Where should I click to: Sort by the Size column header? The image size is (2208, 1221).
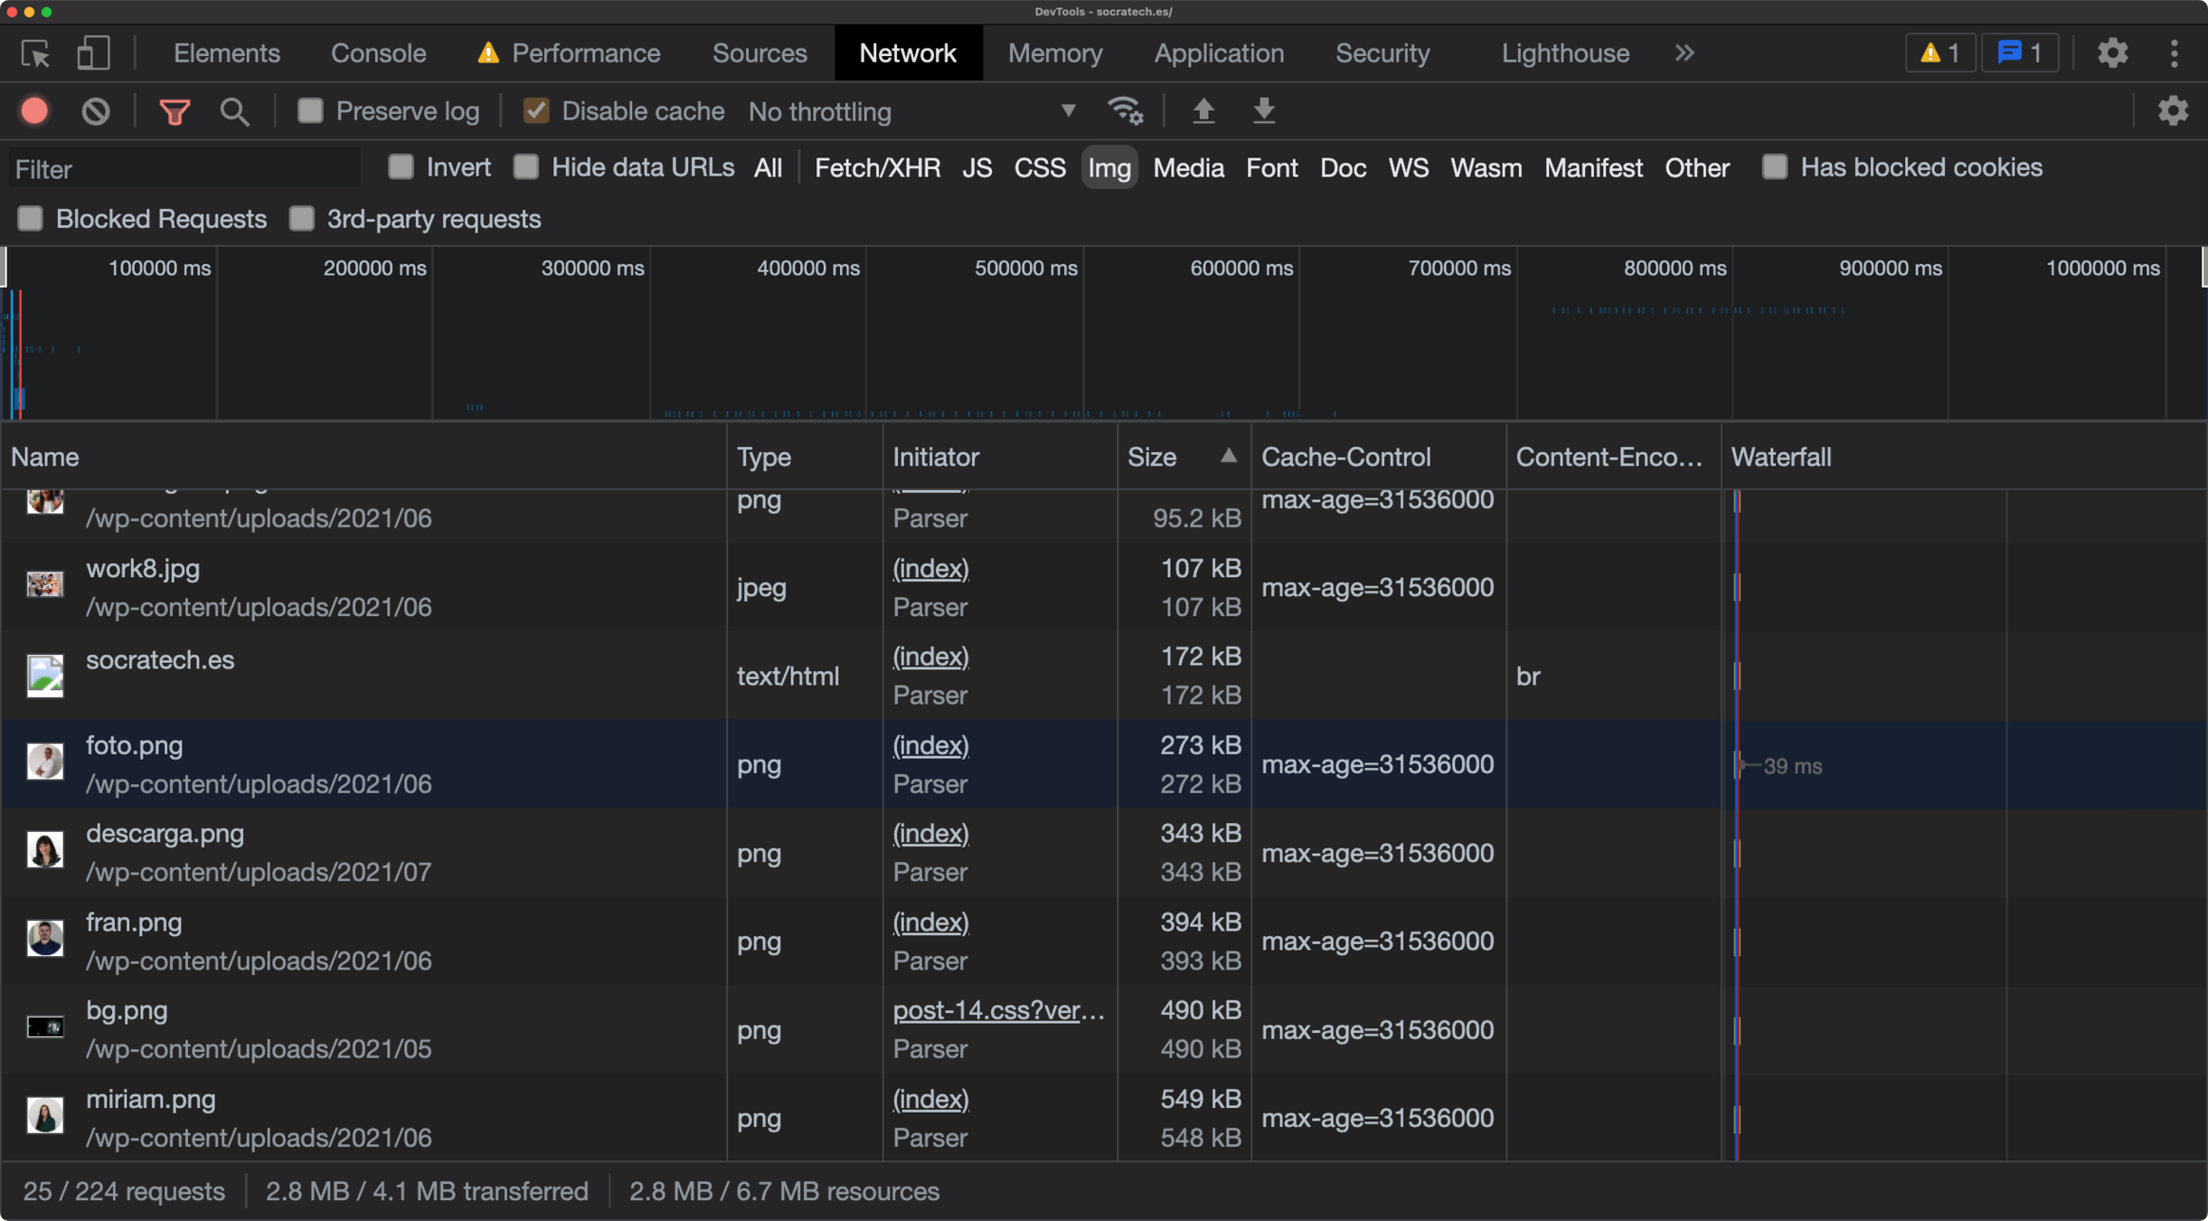[x=1152, y=457]
